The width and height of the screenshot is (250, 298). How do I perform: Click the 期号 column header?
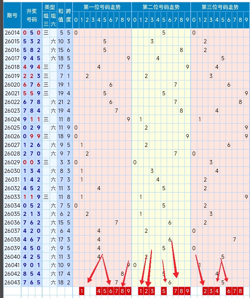point(12,15)
